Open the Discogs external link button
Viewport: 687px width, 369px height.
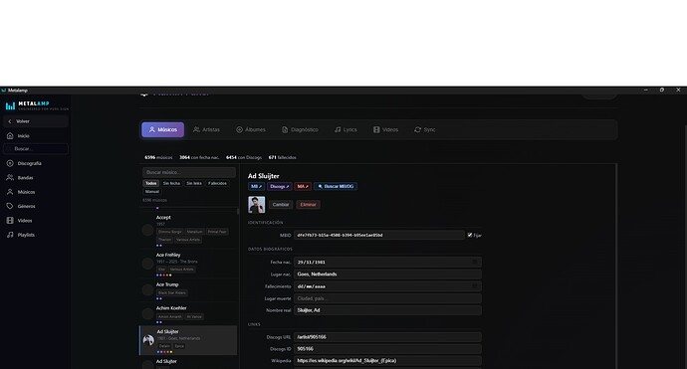pyautogui.click(x=280, y=186)
